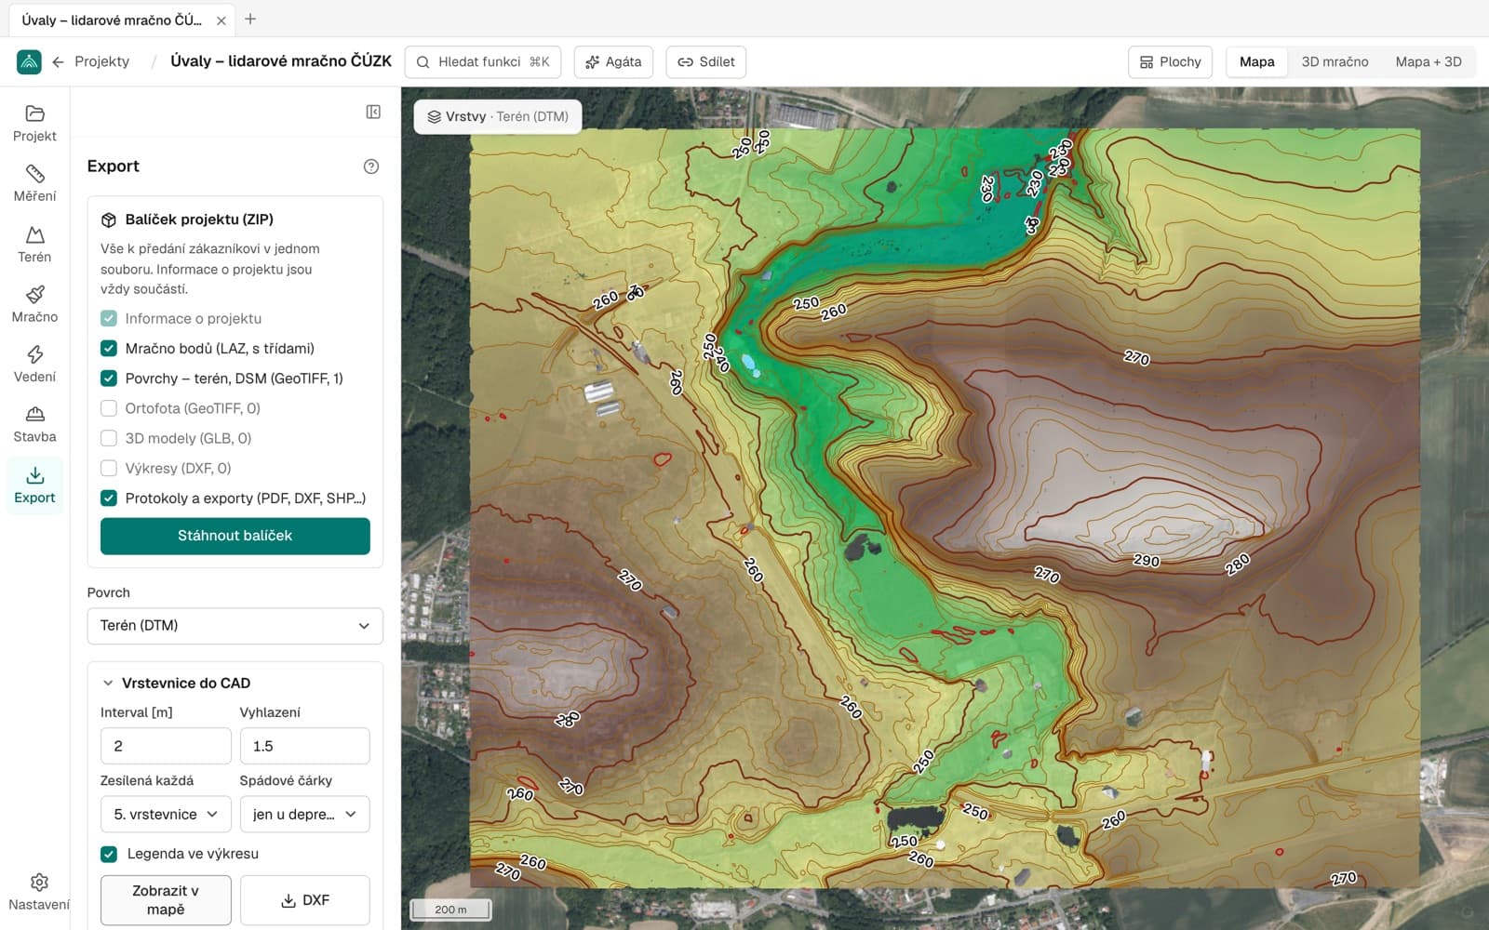Uncheck Protokoly a exporty checkbox
This screenshot has height=930, width=1489.
point(109,498)
